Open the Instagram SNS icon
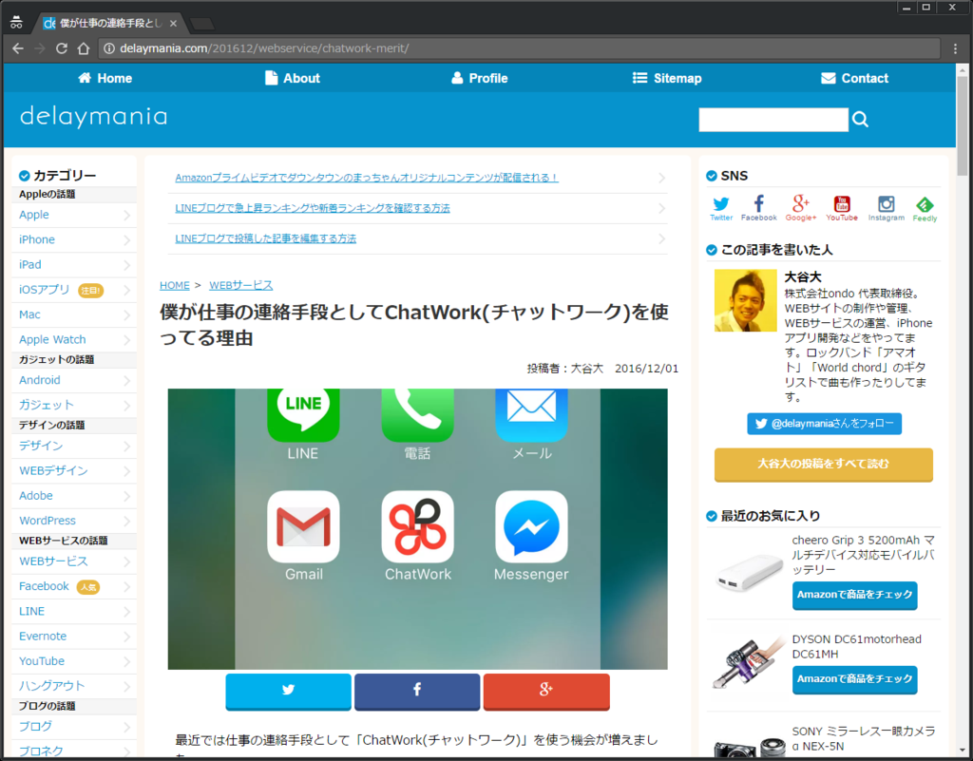The height and width of the screenshot is (761, 973). [x=887, y=208]
